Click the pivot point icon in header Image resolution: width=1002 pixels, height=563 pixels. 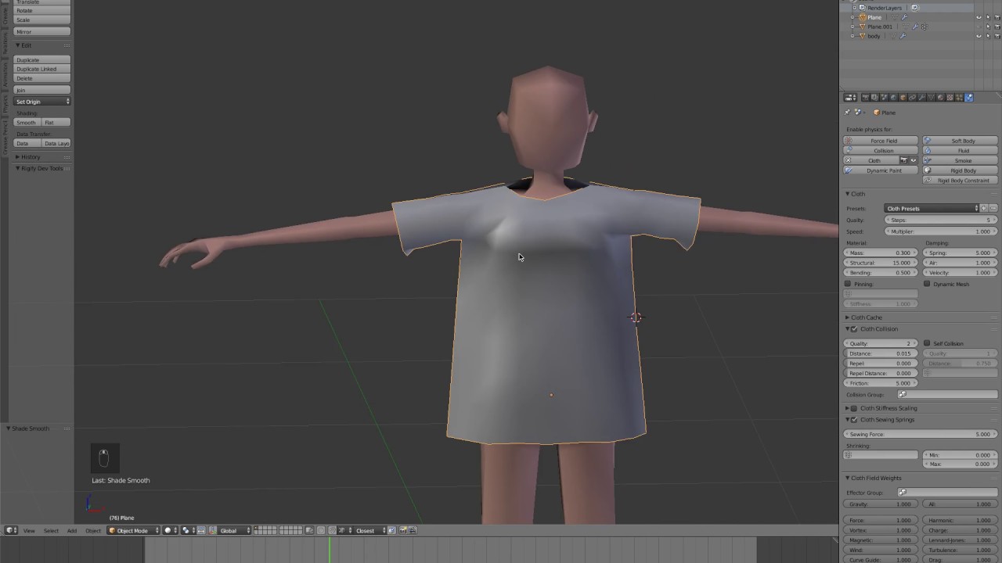pos(187,530)
